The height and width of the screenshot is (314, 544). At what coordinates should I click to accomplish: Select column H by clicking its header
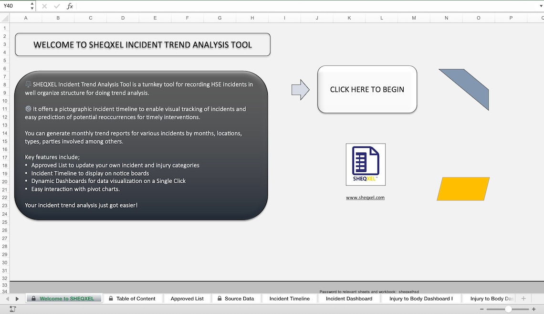point(252,18)
